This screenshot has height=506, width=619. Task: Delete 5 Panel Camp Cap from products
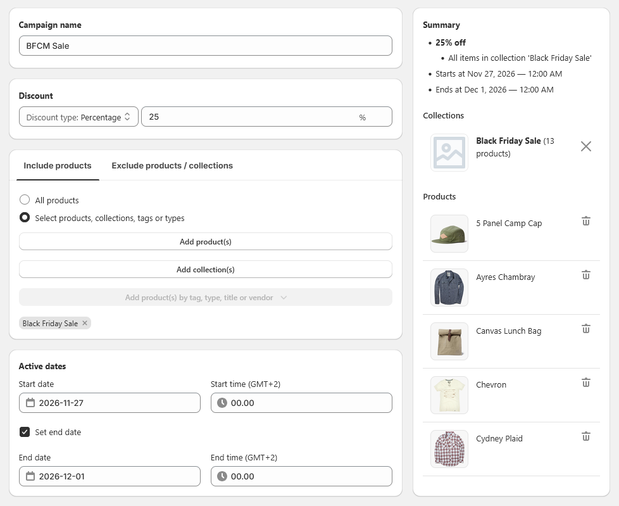coord(586,221)
